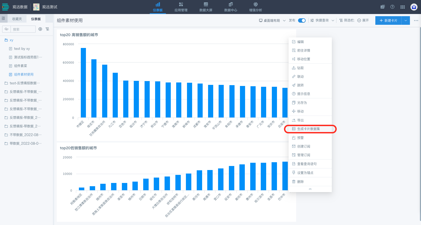Collapse the left sidebar using the menu icon
The height and width of the screenshot is (225, 421).
click(3, 19)
